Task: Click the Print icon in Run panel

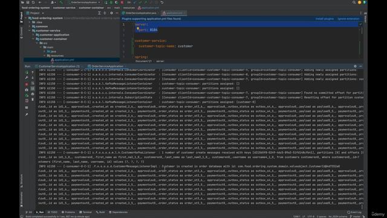Action: click(x=33, y=94)
